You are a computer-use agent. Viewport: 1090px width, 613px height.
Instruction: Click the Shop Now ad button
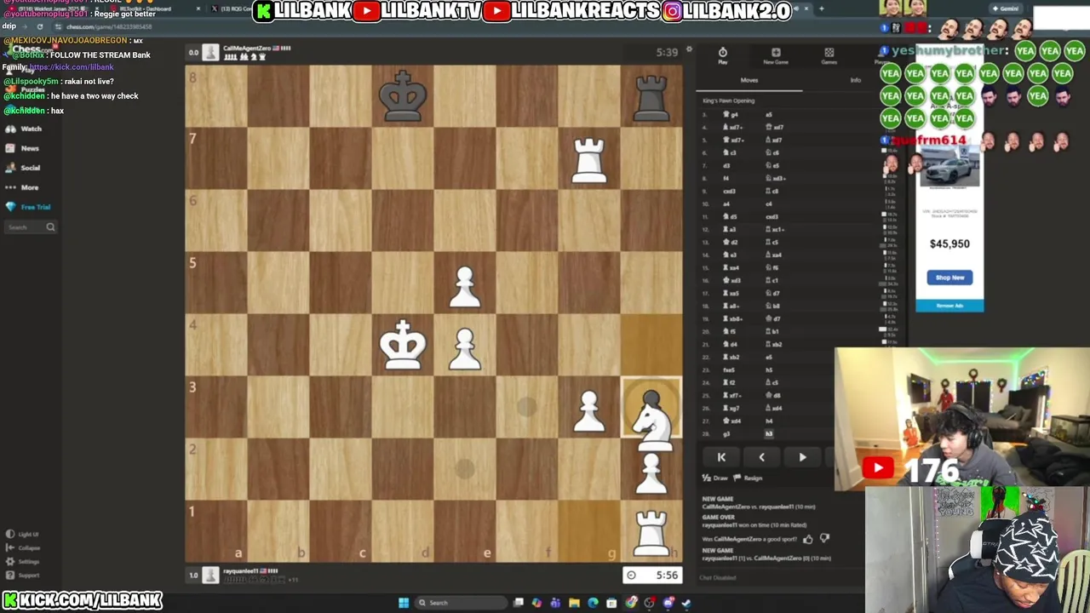949,278
